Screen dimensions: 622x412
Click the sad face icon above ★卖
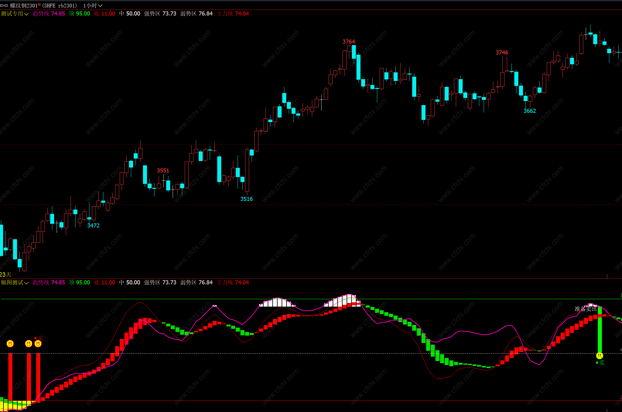tap(599, 355)
